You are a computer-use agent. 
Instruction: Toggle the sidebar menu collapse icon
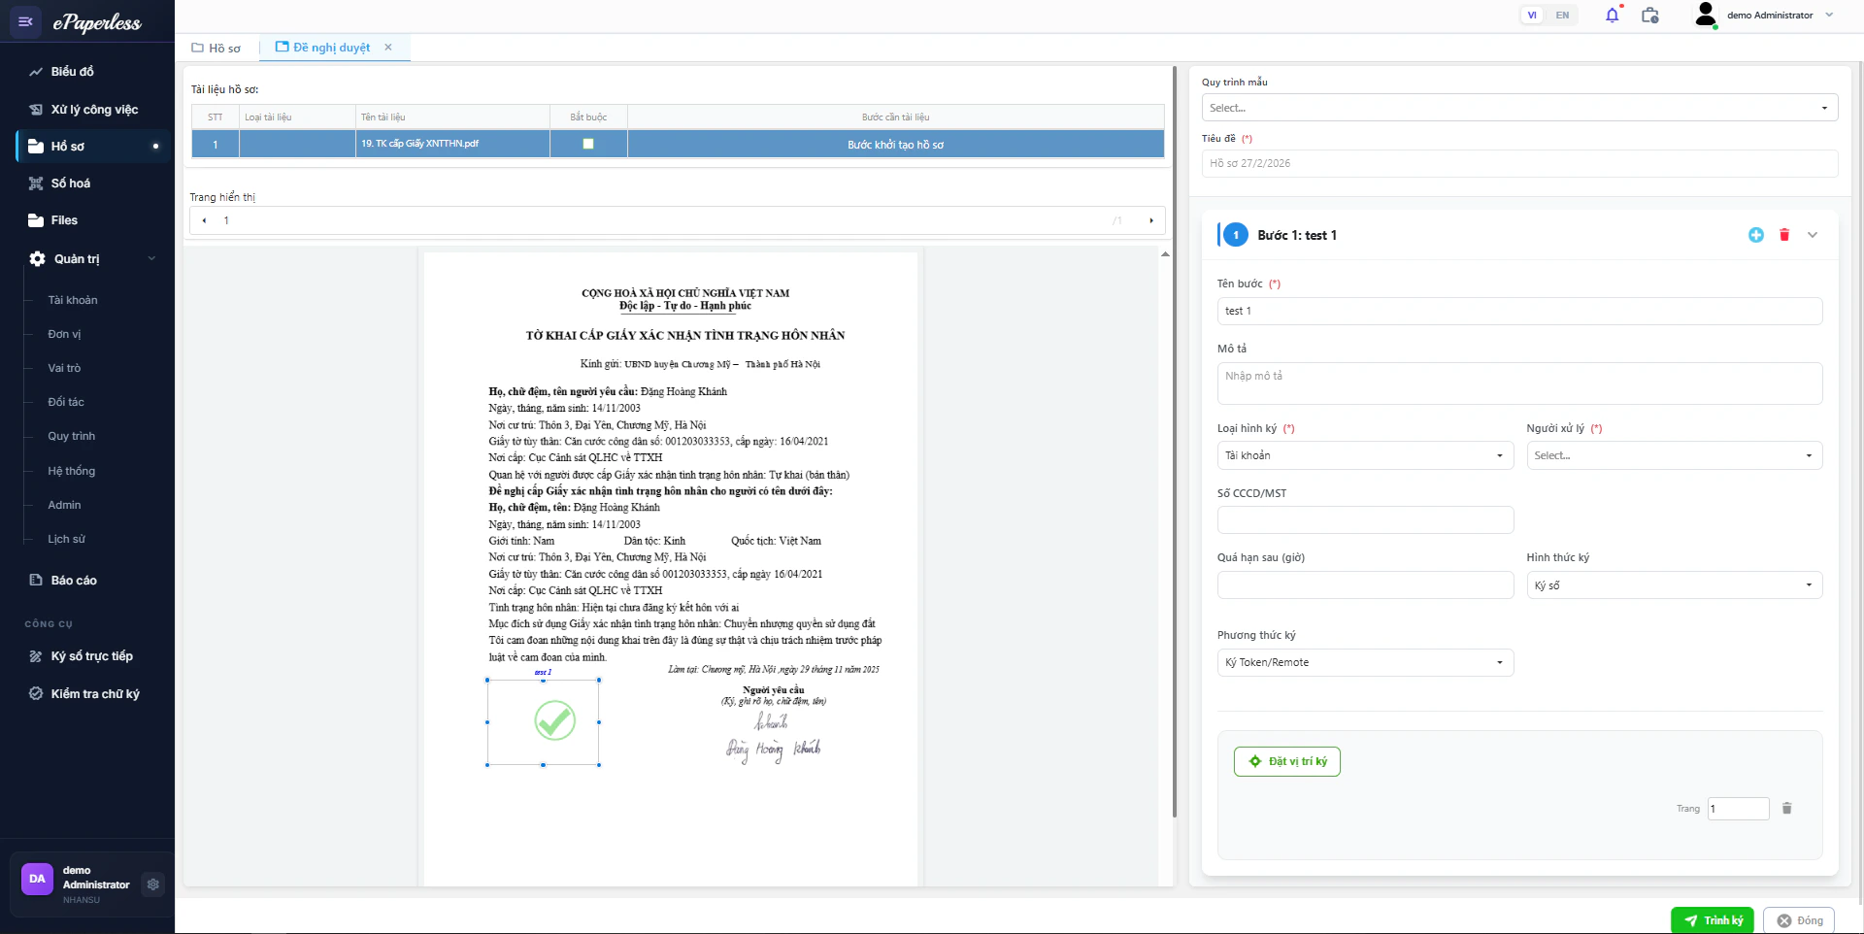click(25, 21)
